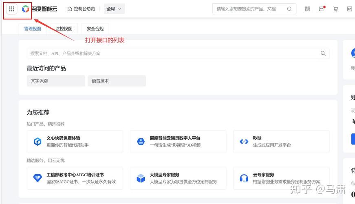Click the 大模型专家服务 cube icon
355x204 pixels.
coord(141,178)
